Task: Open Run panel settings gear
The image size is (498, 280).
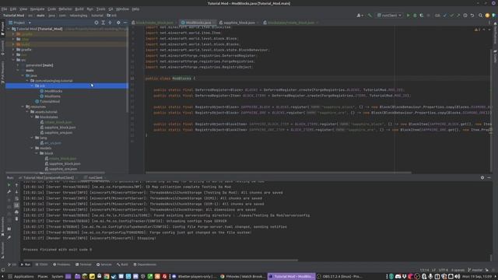Action: [482, 178]
